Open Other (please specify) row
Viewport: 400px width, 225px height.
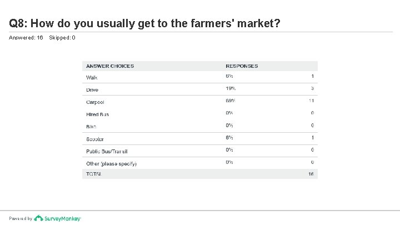point(111,163)
